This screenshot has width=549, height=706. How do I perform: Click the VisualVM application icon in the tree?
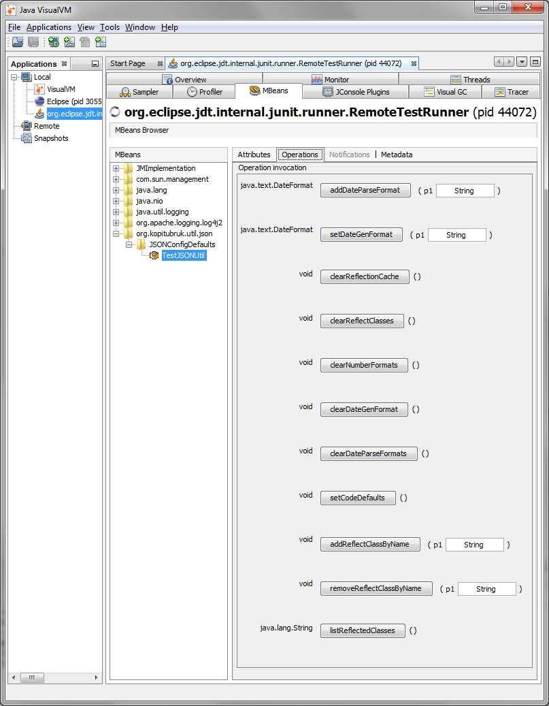[x=39, y=89]
